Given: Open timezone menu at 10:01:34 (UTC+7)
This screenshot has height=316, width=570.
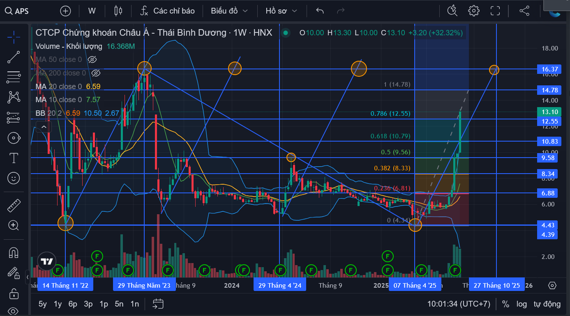Looking at the screenshot, I should click(x=459, y=304).
